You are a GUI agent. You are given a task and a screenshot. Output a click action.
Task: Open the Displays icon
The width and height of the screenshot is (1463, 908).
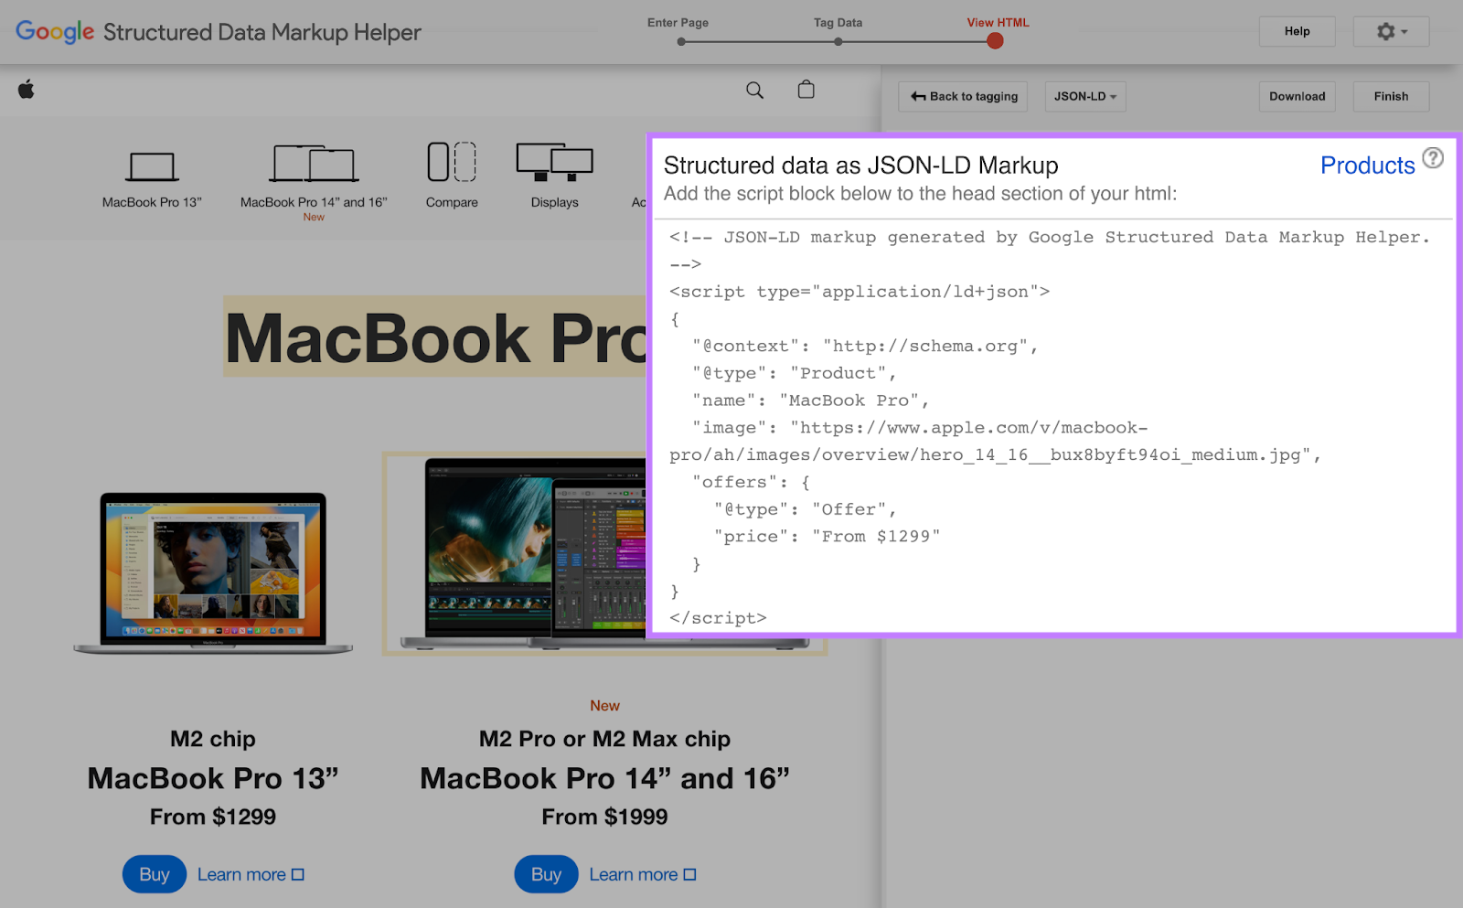(x=554, y=162)
